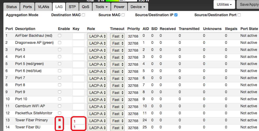Viewport: 259px width, 131px height.
Task: Open the STP tab
Action: click(x=72, y=7)
